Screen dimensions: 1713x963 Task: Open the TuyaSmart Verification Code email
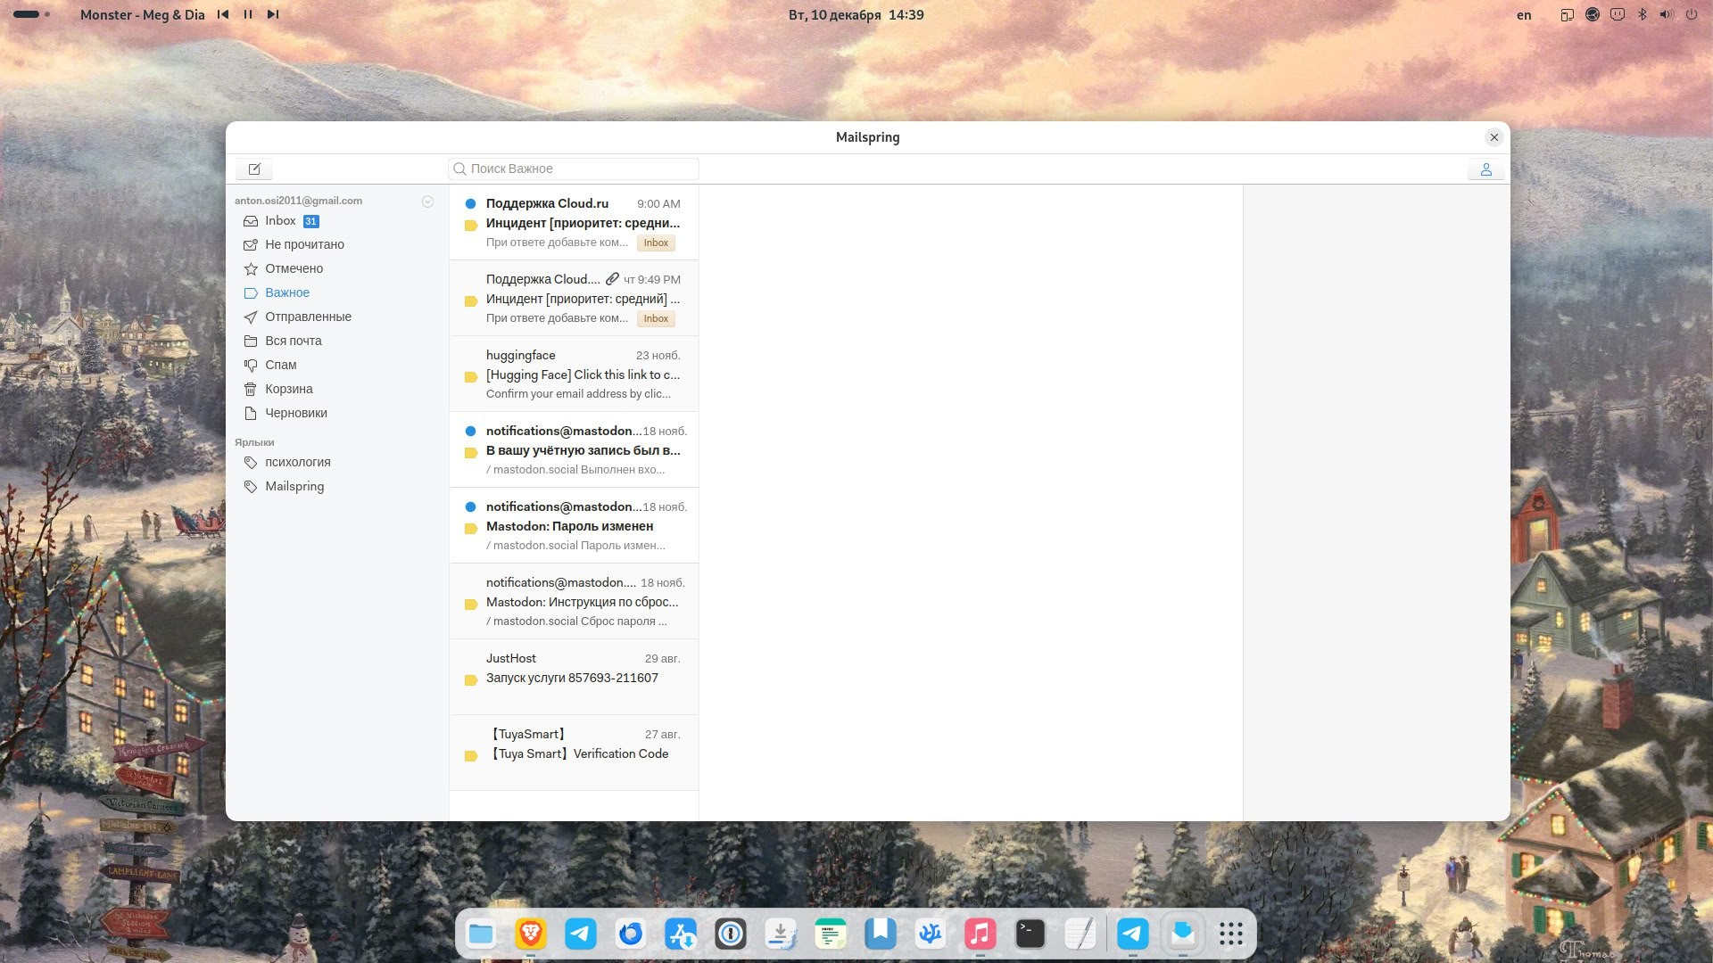point(574,753)
